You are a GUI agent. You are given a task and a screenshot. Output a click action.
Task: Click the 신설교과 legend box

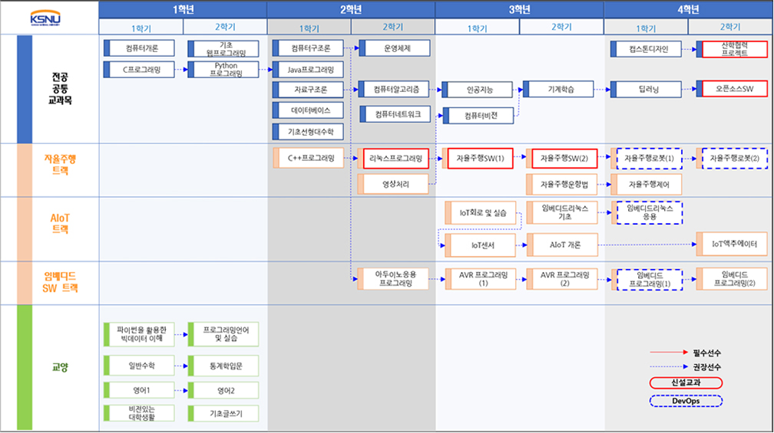[x=685, y=382]
